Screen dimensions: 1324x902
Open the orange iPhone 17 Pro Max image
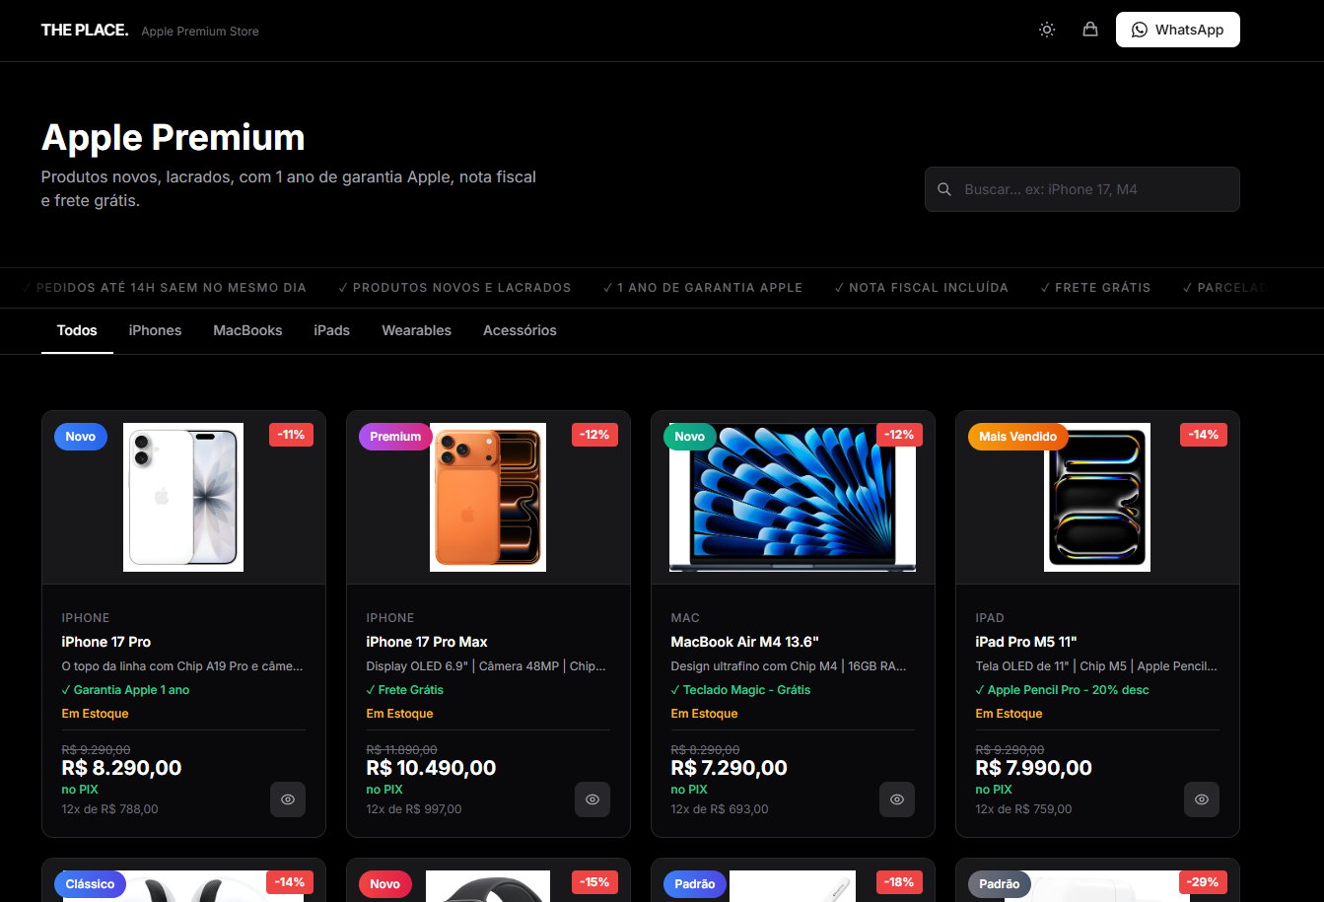(488, 497)
